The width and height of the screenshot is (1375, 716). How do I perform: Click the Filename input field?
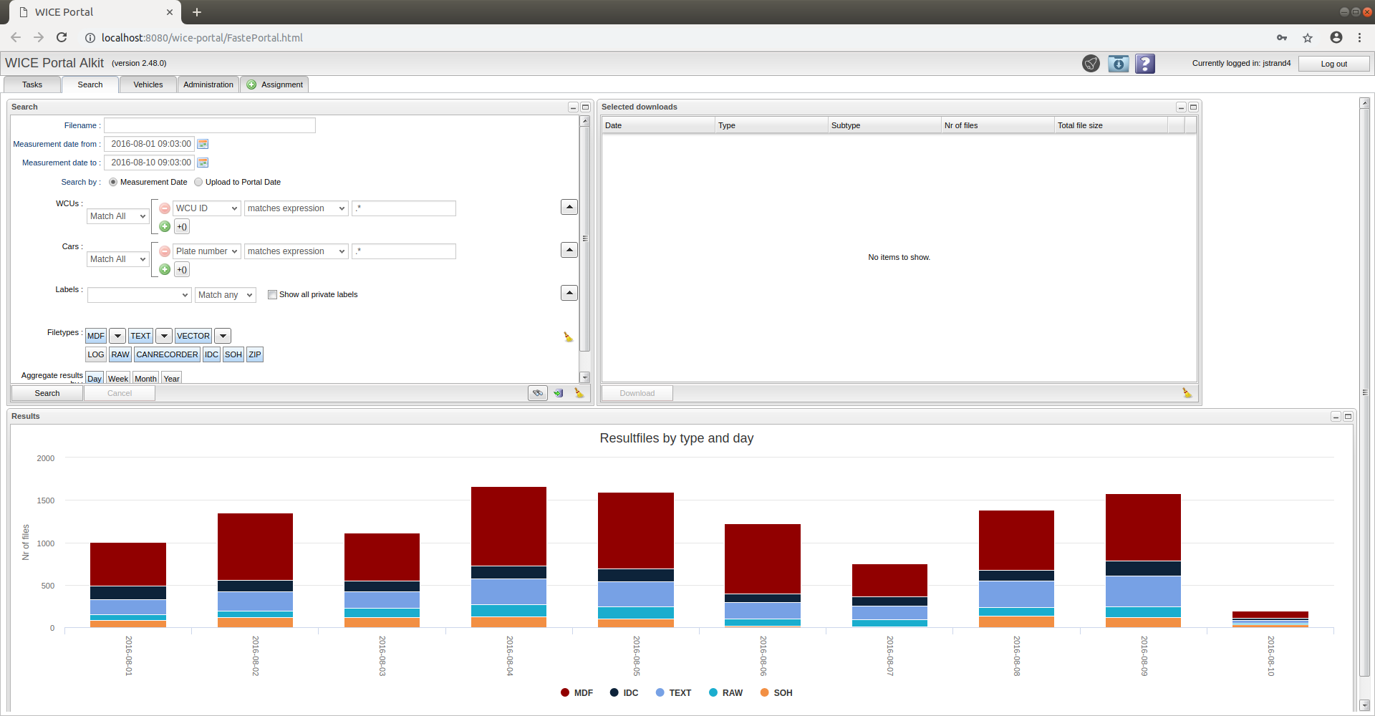coord(209,125)
